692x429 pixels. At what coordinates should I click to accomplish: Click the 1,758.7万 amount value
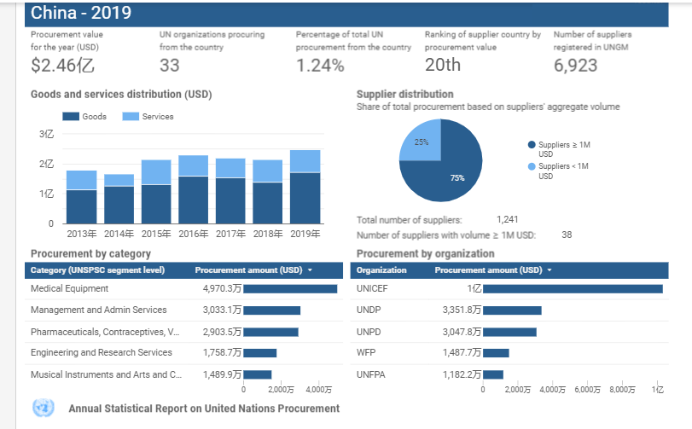pos(222,353)
